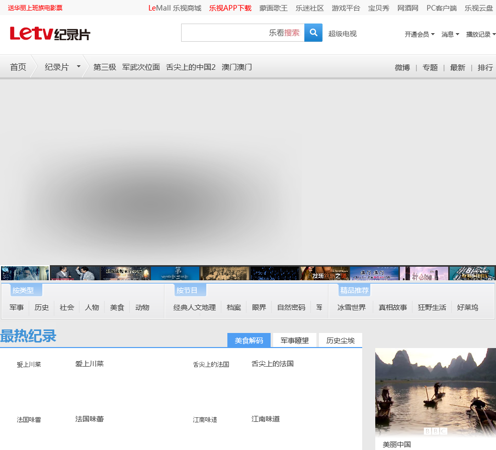Open the 网酒网 top link
Viewport: 496px width, 450px height.
(x=408, y=8)
